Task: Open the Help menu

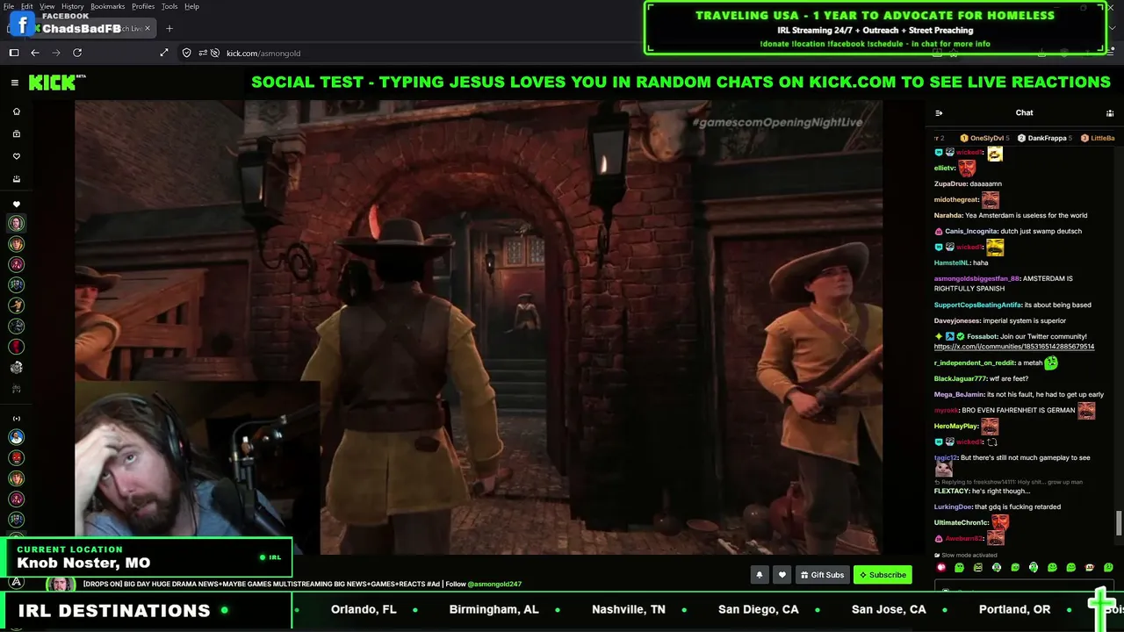Action: click(191, 6)
